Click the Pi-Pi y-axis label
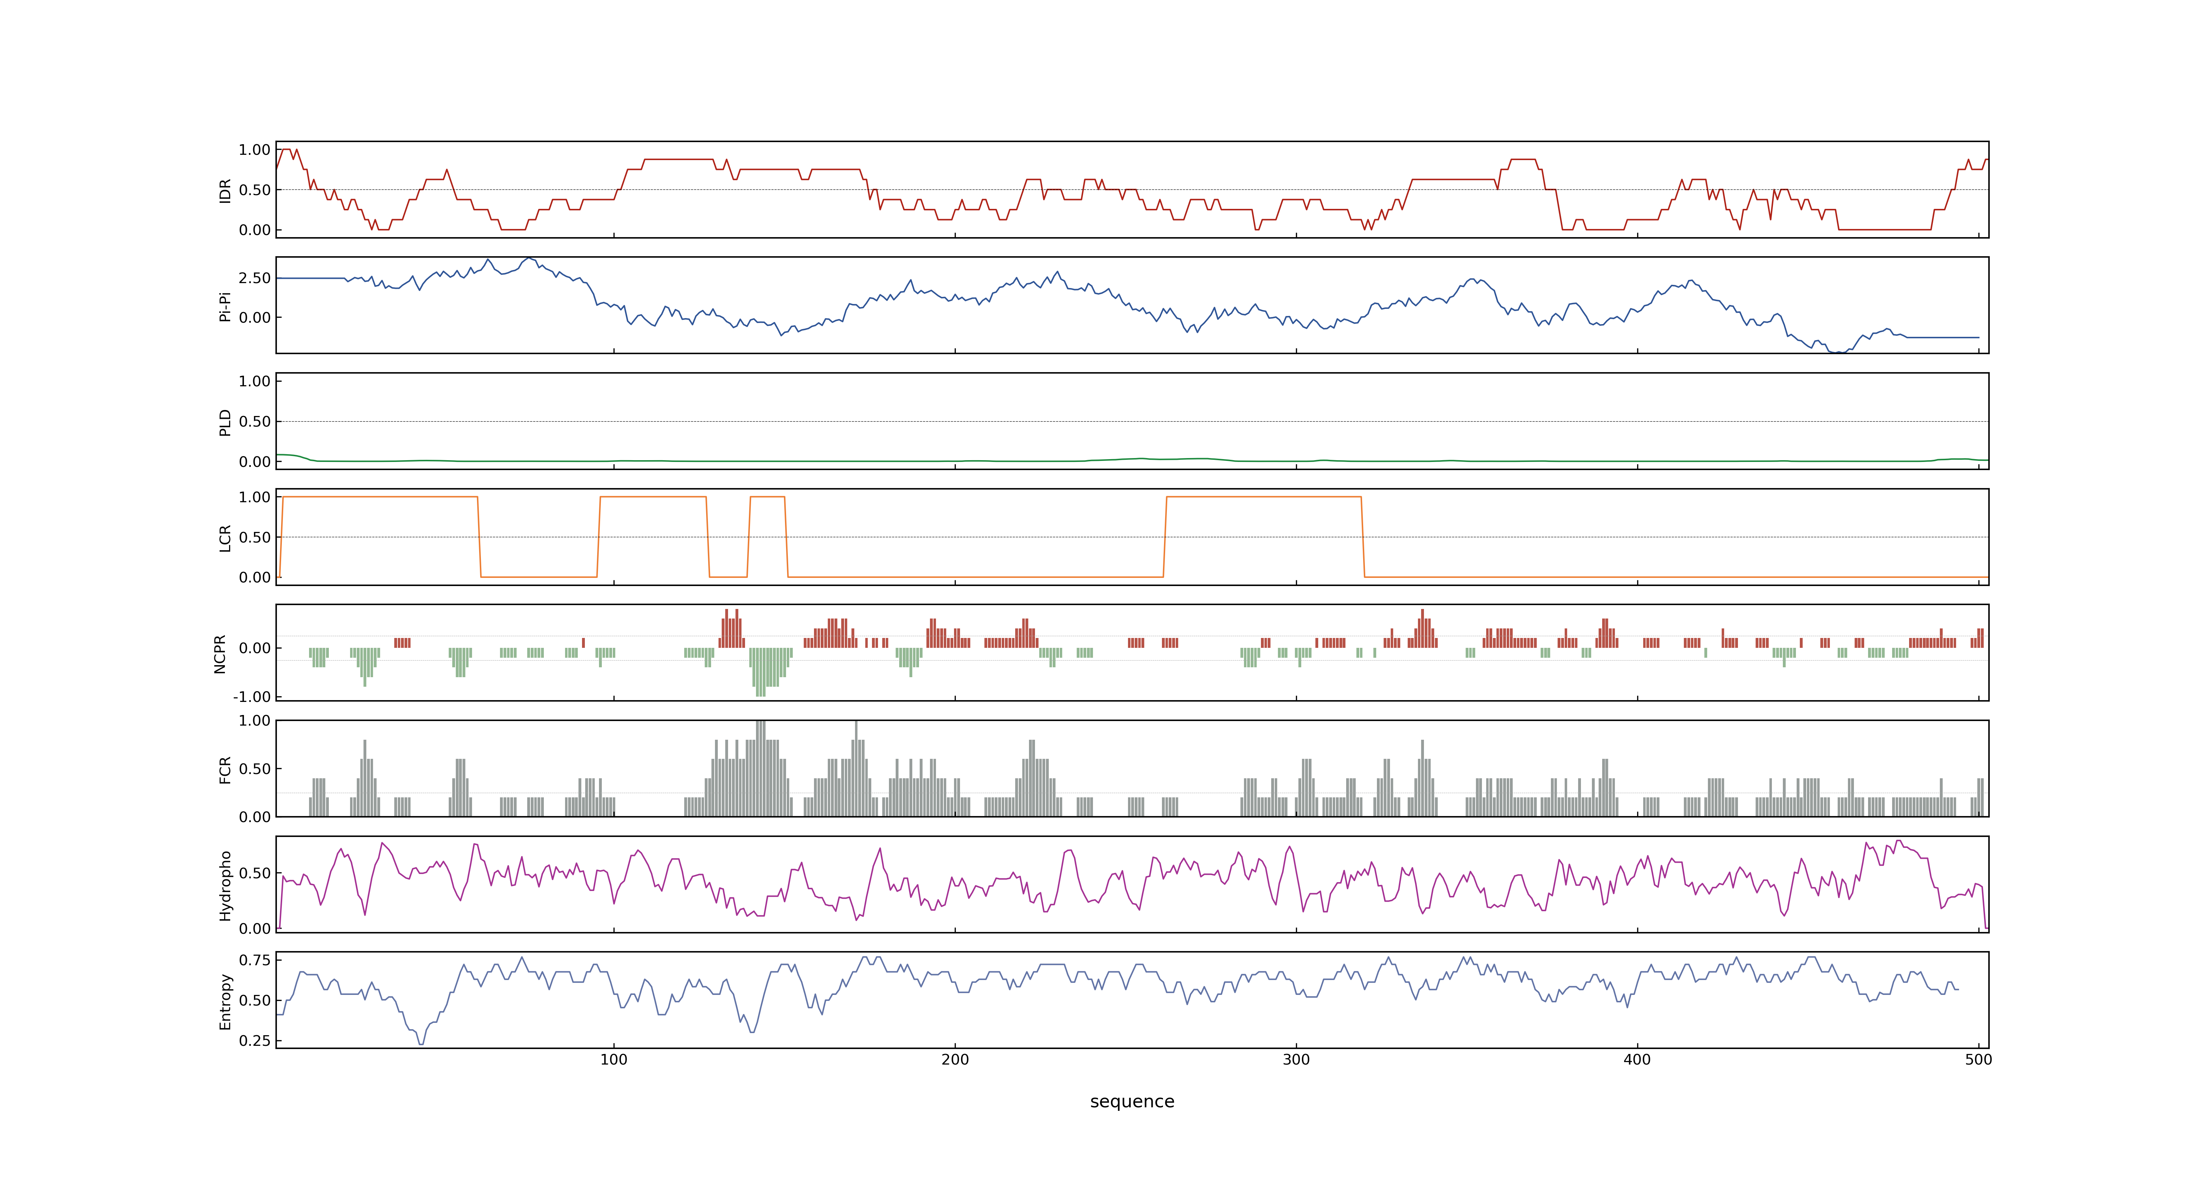The image size is (2210, 1178). [225, 306]
